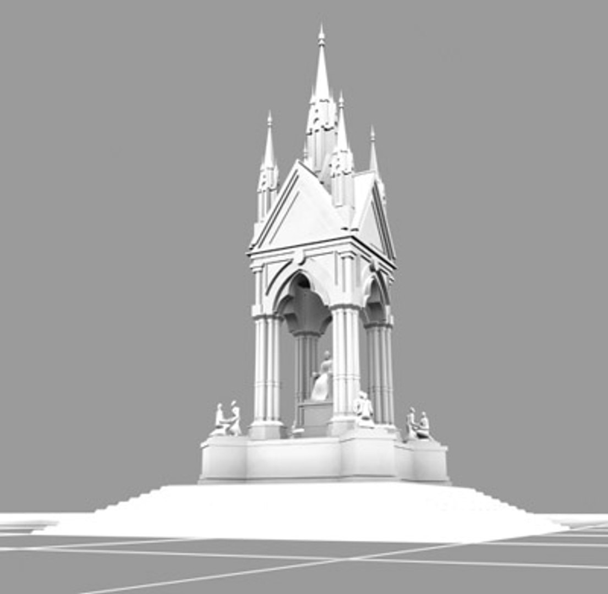Select the seated statue under the canopy
Viewport: 608px width, 594px height.
[x=323, y=376]
